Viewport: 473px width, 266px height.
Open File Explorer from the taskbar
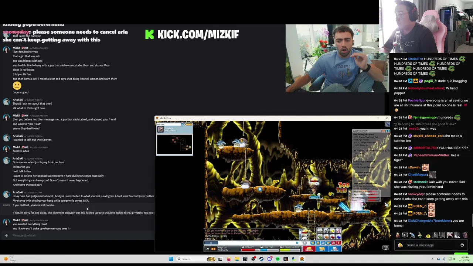237,259
